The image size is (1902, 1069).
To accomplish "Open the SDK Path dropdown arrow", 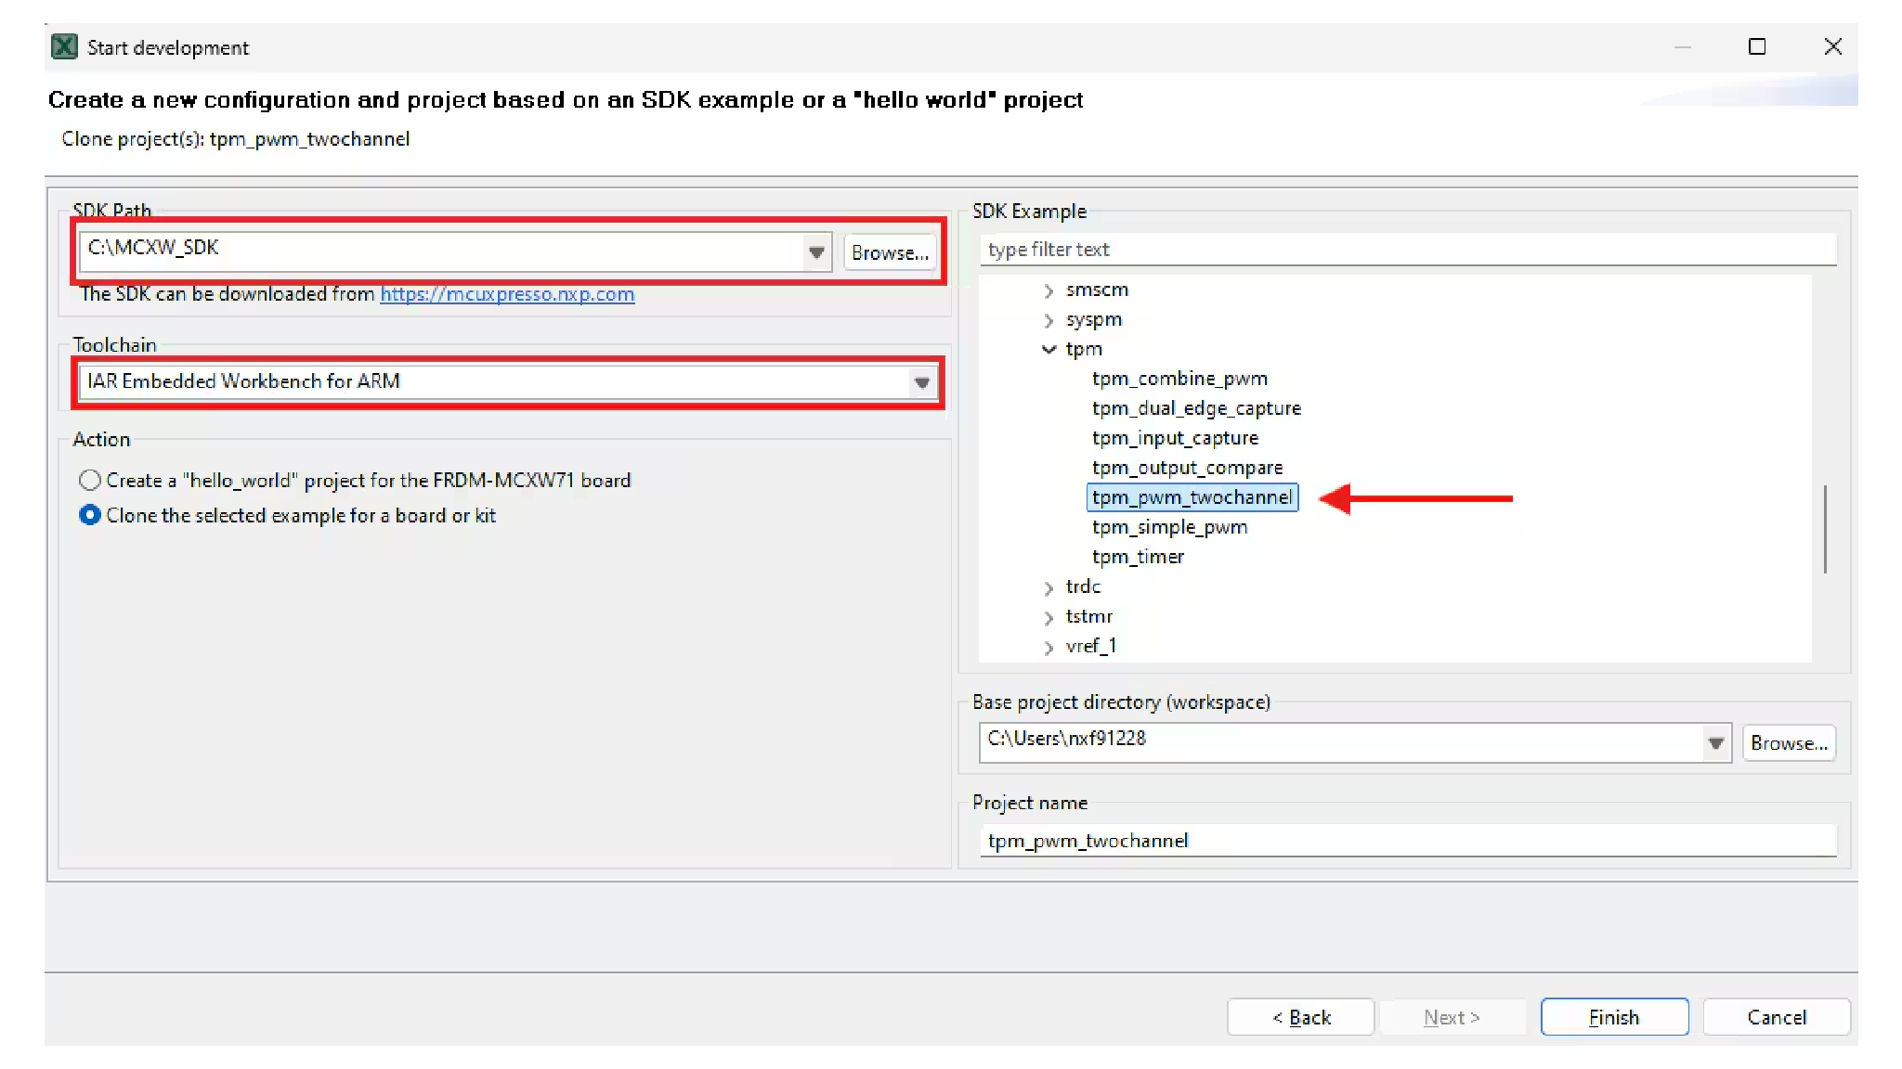I will click(816, 252).
